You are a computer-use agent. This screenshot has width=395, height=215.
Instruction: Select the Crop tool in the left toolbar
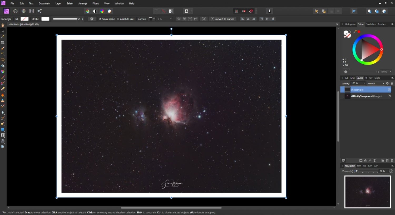(x=3, y=42)
